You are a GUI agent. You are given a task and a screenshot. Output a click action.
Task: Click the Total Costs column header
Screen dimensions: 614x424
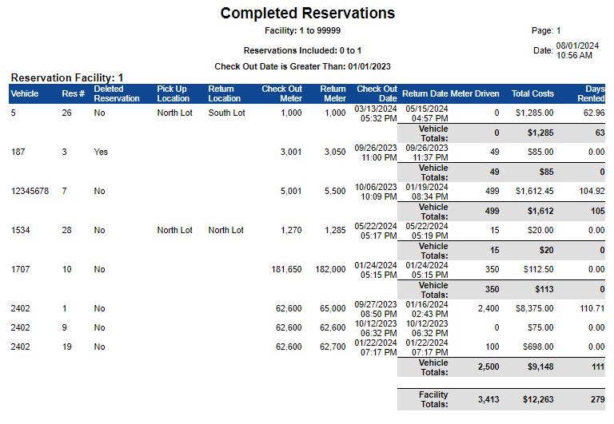532,93
